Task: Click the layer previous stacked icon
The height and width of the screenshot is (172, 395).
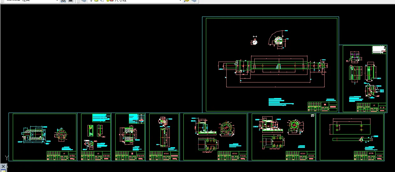Action: 194,1
